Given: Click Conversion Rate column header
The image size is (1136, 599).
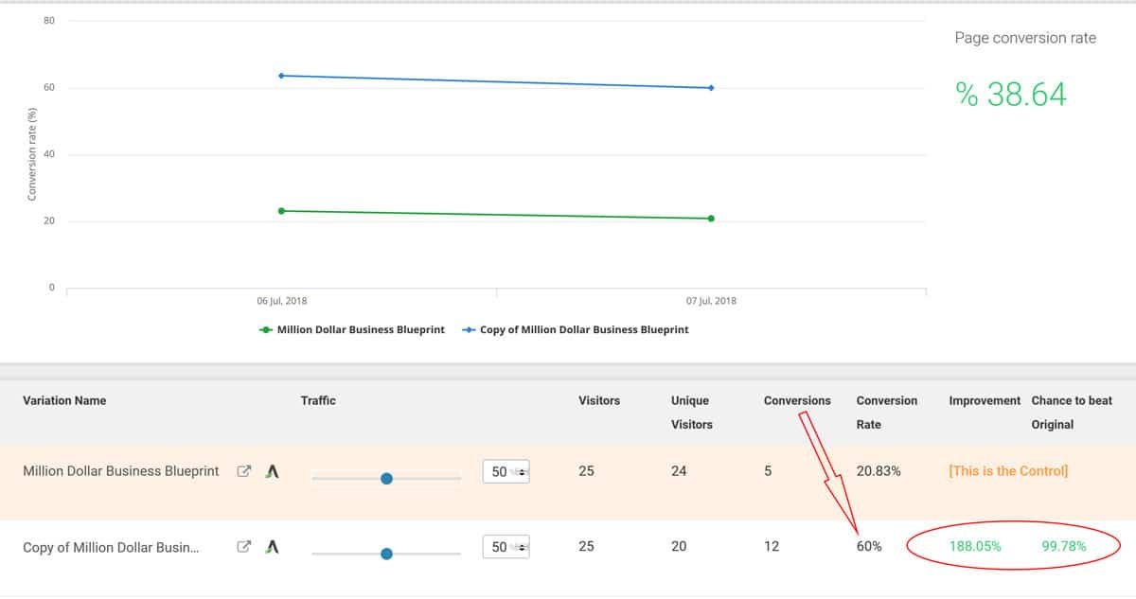Looking at the screenshot, I should coord(886,412).
